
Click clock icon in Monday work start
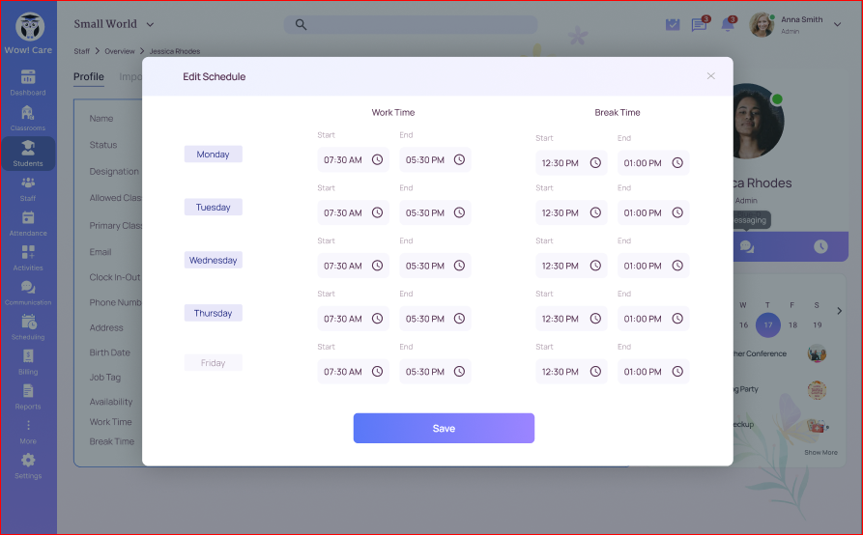pos(377,159)
